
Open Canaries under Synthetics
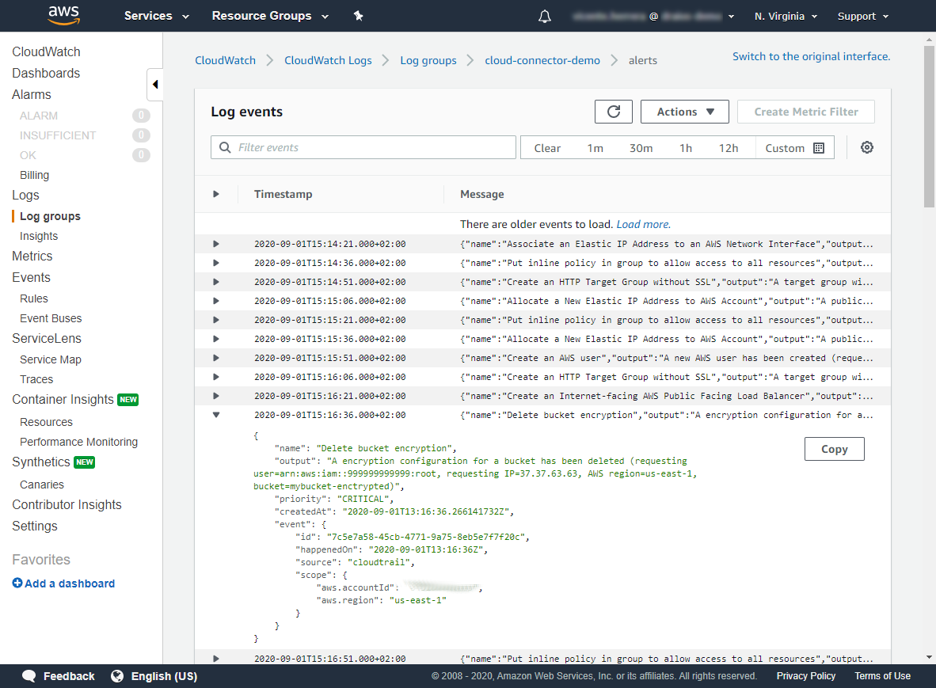click(x=42, y=485)
